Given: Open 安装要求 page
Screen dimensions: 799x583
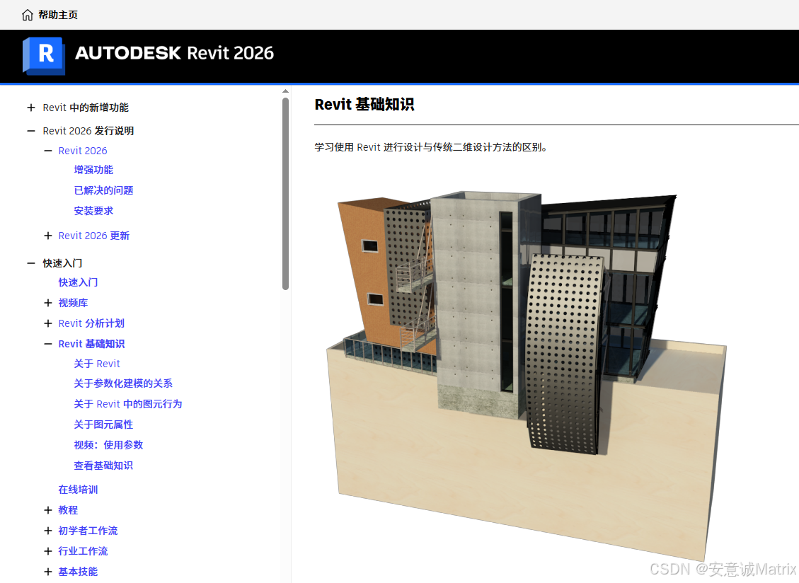Looking at the screenshot, I should pyautogui.click(x=93, y=211).
